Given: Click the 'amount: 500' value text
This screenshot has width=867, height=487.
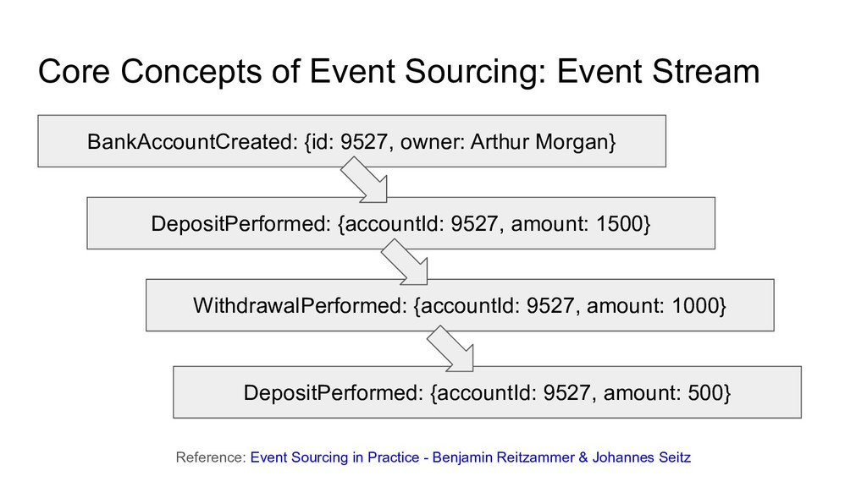Looking at the screenshot, I should [664, 393].
